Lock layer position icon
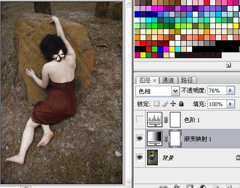The width and height of the screenshot is (240, 188). pos(173,104)
